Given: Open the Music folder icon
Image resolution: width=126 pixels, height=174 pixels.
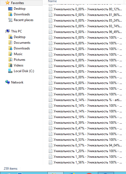Looking at the screenshot, I should 10,54.
